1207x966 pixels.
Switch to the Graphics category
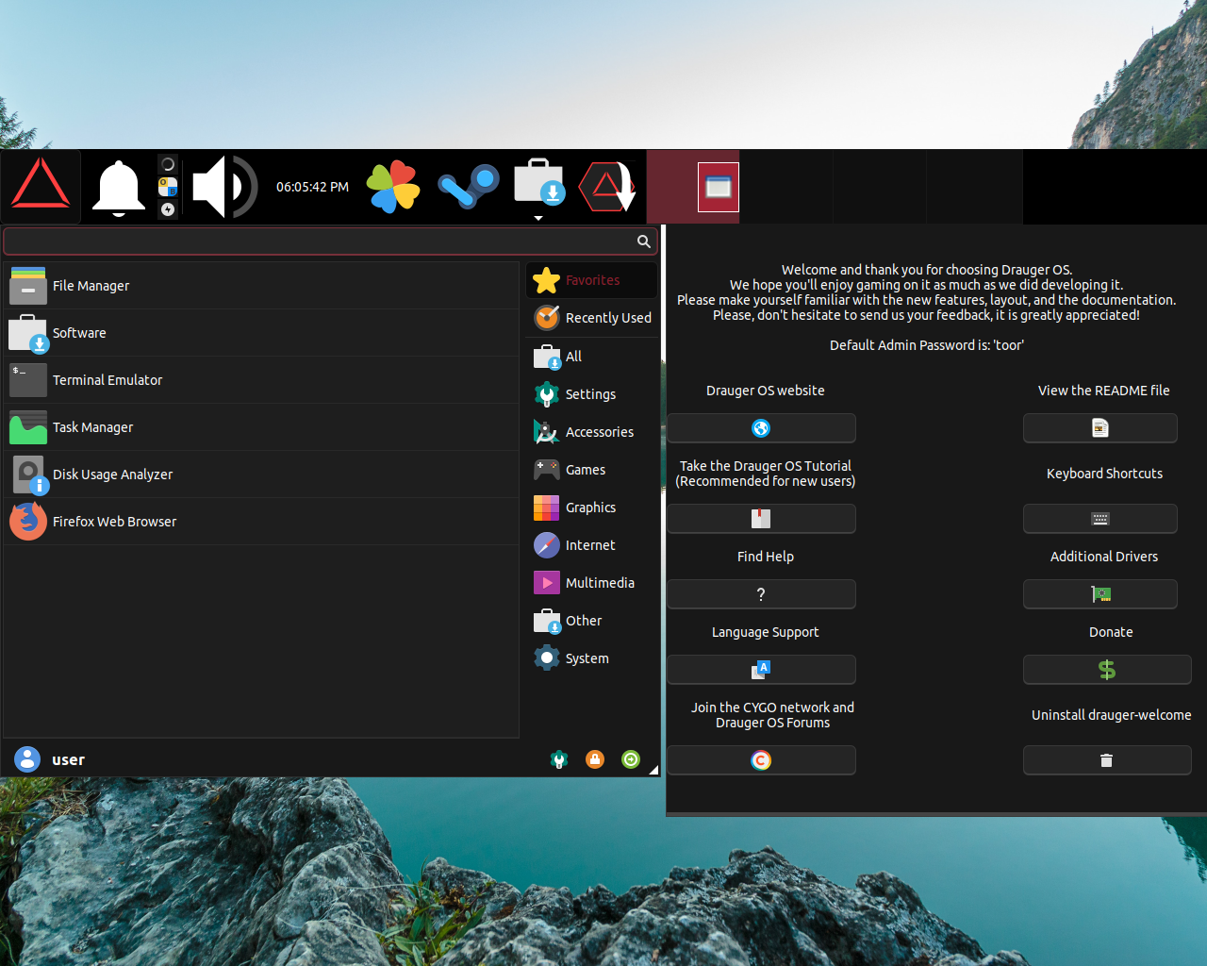point(591,508)
